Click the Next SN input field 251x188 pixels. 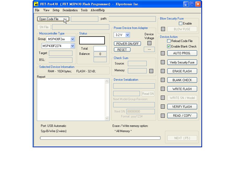coord(141,111)
